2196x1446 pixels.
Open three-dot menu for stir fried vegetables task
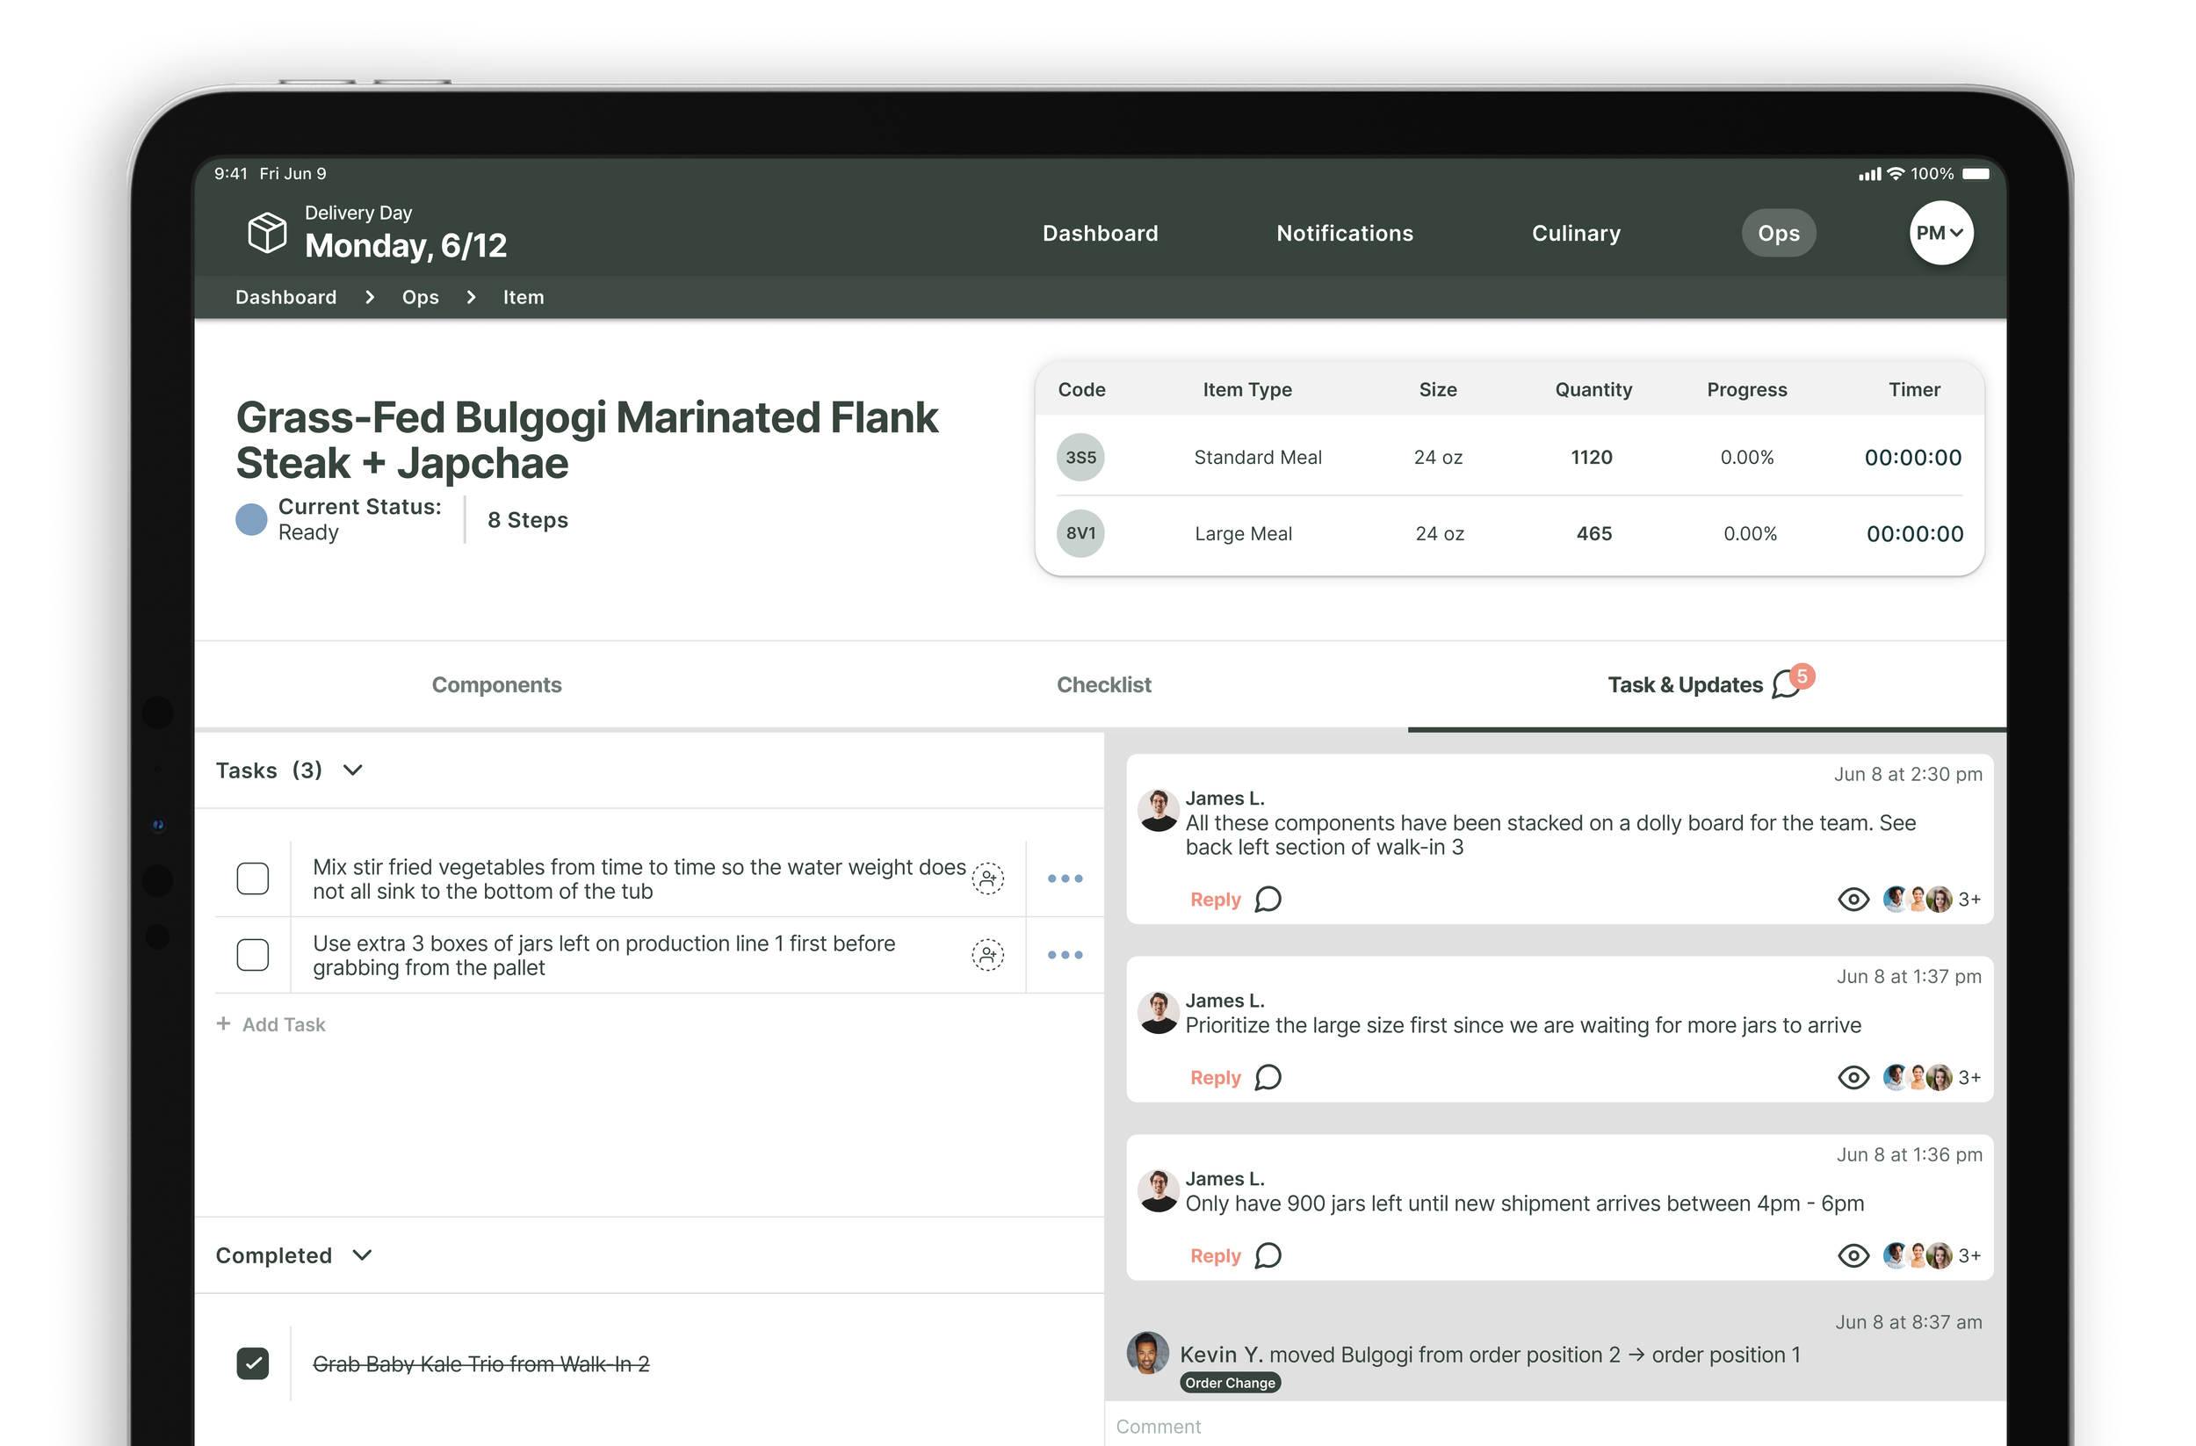(1065, 878)
